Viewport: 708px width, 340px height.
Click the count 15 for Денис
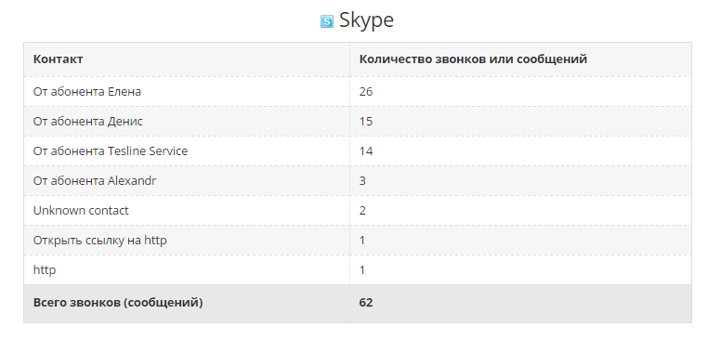tap(366, 122)
